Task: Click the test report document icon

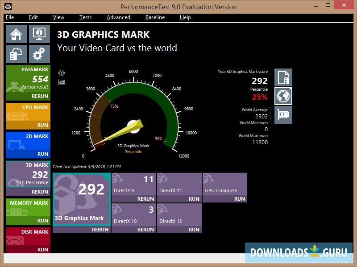Action: (x=283, y=77)
